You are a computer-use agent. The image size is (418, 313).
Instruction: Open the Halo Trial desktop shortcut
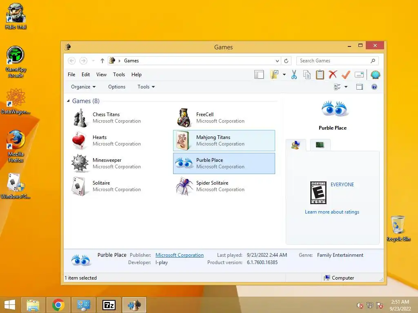pyautogui.click(x=16, y=16)
